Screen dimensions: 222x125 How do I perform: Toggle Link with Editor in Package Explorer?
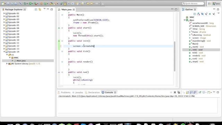click(x=40, y=9)
